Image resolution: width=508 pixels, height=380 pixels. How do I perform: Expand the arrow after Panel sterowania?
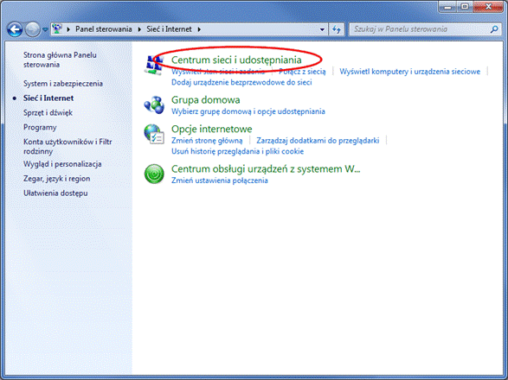tap(139, 29)
